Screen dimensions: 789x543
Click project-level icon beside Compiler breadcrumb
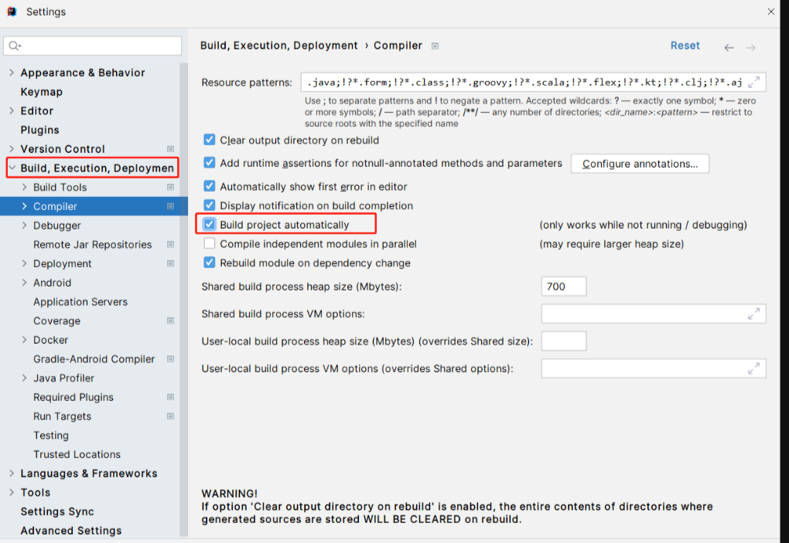point(435,46)
